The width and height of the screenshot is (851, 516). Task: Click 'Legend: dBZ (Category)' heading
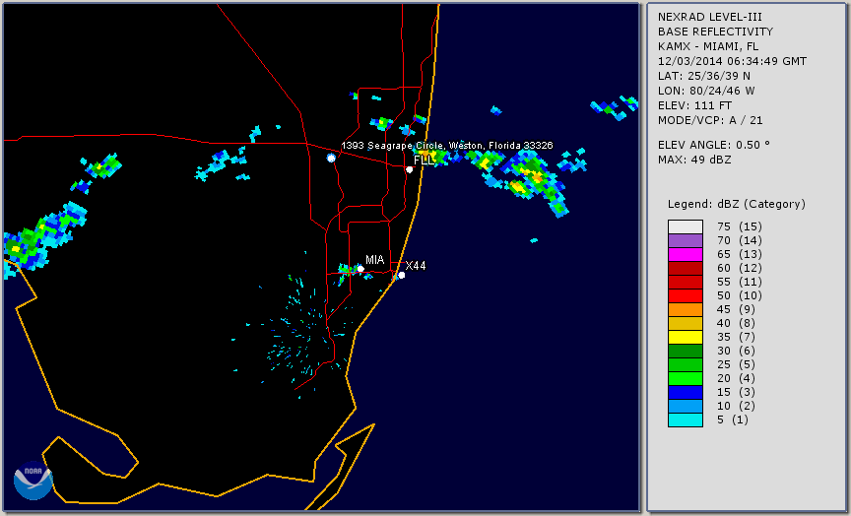pos(737,204)
